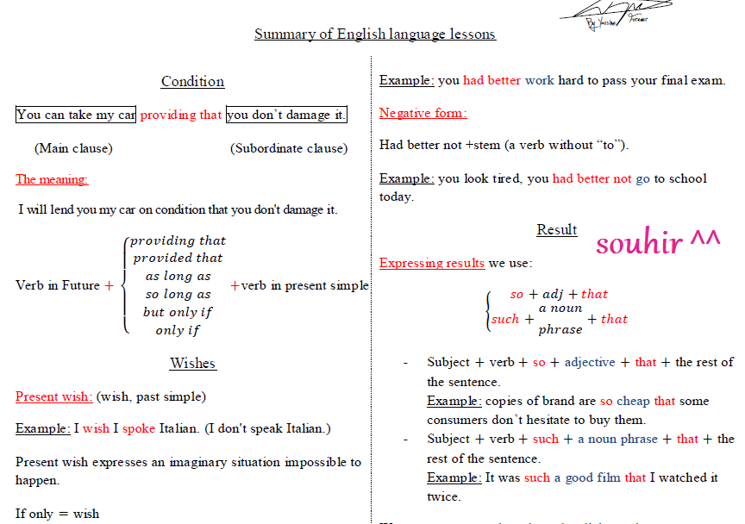Image resolution: width=745 pixels, height=524 pixels.
Task: Select the 'Wishes' section heading
Action: [192, 363]
